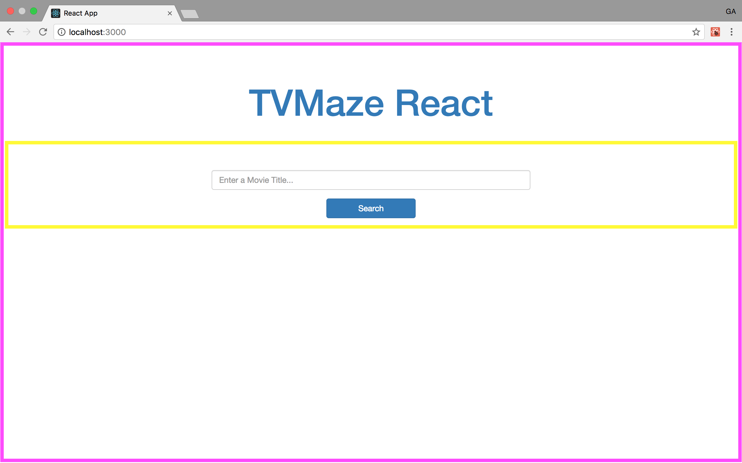
Task: Bookmark this page with the star
Action: [x=696, y=32]
